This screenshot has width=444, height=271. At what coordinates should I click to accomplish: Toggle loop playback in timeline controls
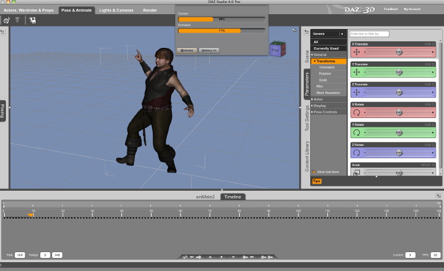pyautogui.click(x=185, y=257)
